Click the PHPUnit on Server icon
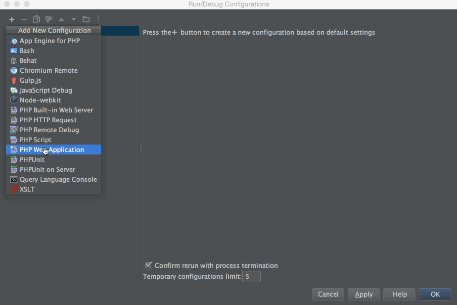Screen dimensions: 457x305 (14, 169)
